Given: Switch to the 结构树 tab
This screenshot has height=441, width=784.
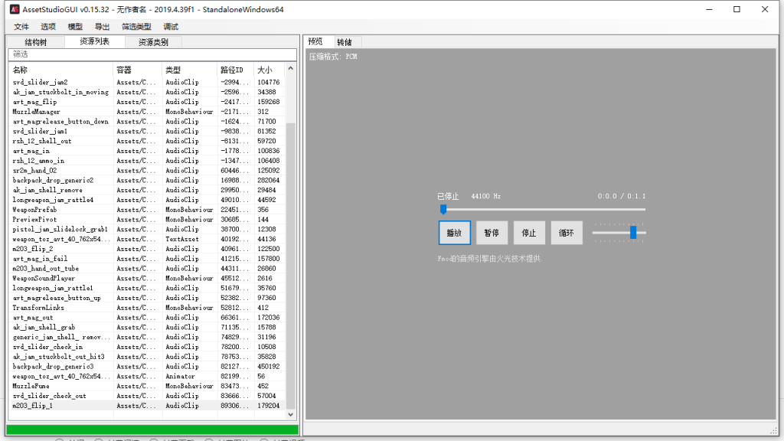Looking at the screenshot, I should click(x=35, y=42).
